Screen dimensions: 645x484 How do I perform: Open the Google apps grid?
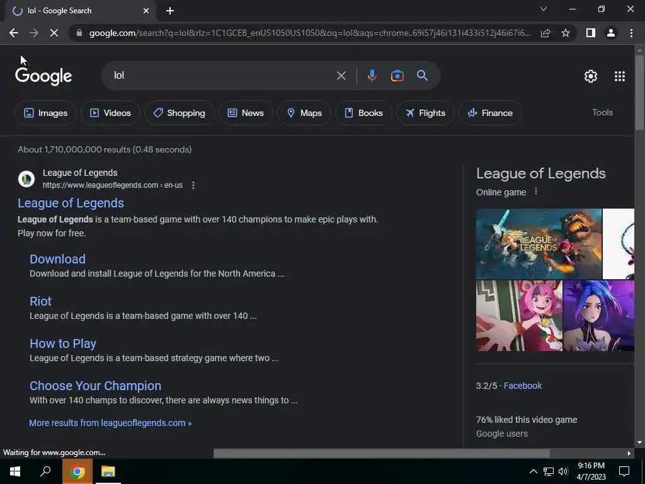pyautogui.click(x=620, y=76)
